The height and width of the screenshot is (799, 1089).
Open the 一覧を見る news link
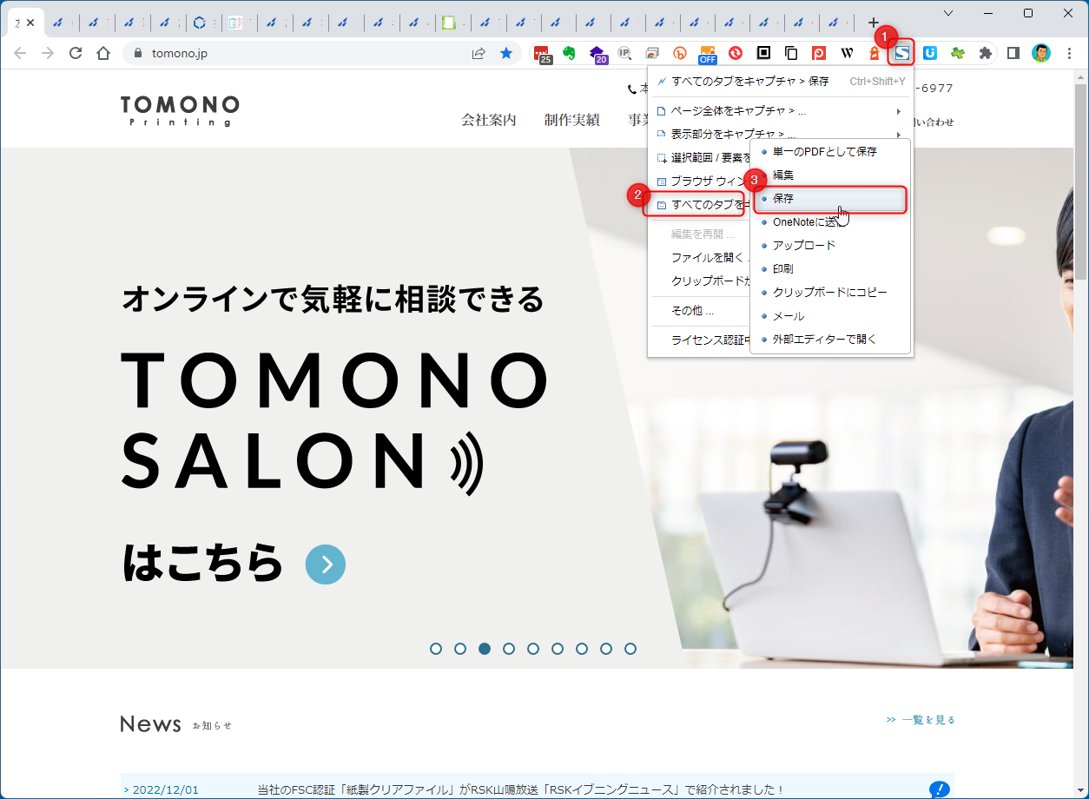point(928,719)
